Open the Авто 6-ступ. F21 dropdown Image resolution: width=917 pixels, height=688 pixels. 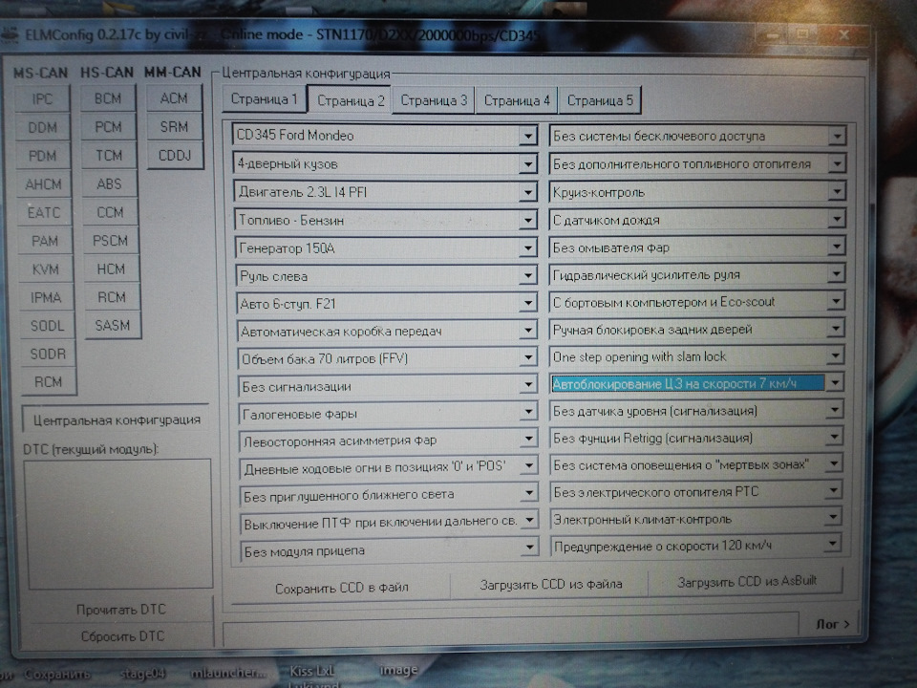click(528, 303)
